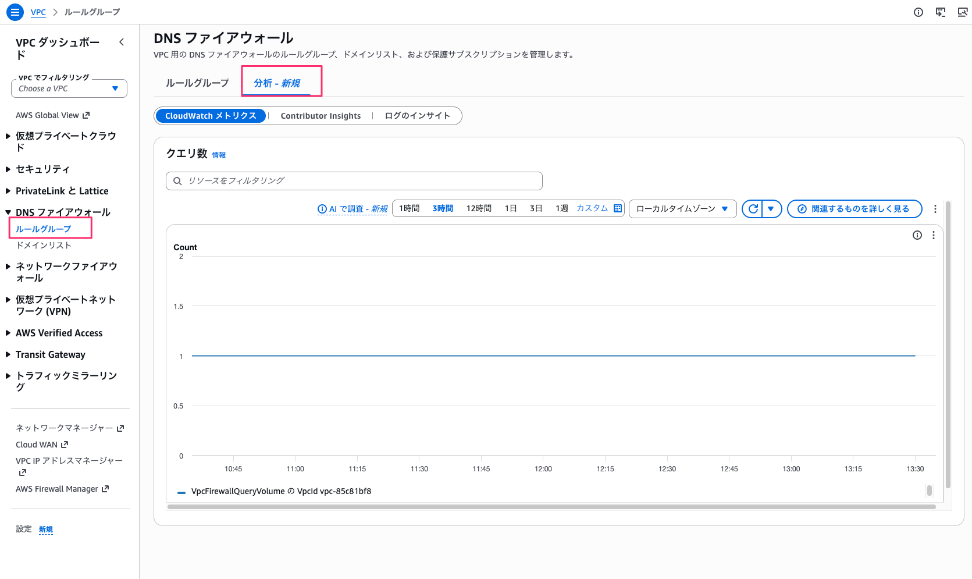Refresh the query count chart

(x=753, y=209)
